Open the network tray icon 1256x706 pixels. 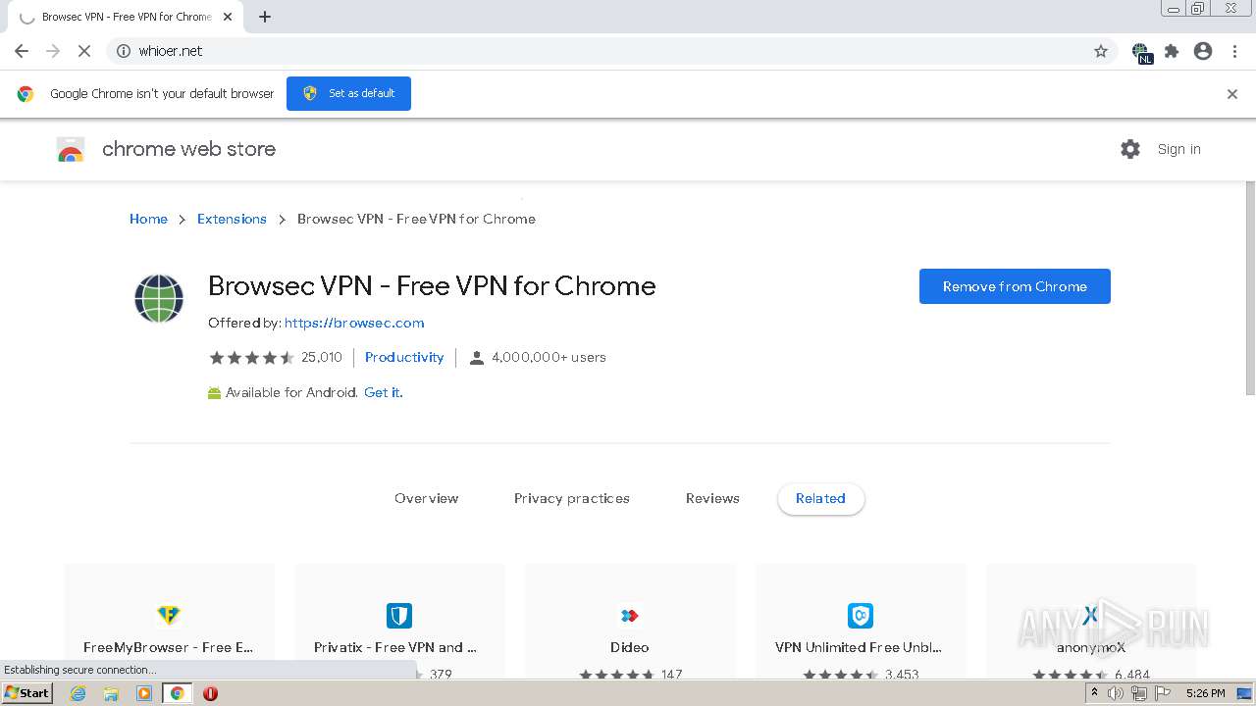point(1138,693)
